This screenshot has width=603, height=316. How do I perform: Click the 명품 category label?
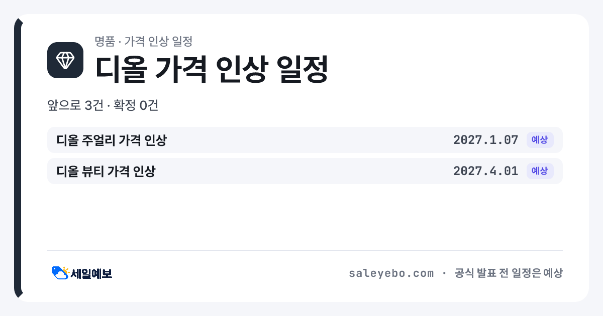pyautogui.click(x=105, y=41)
